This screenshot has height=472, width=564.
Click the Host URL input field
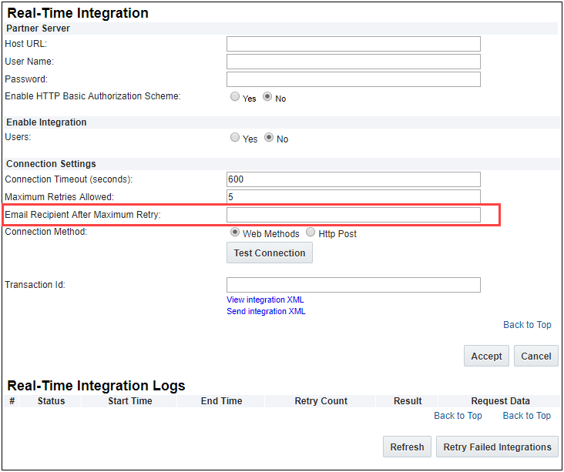click(353, 44)
